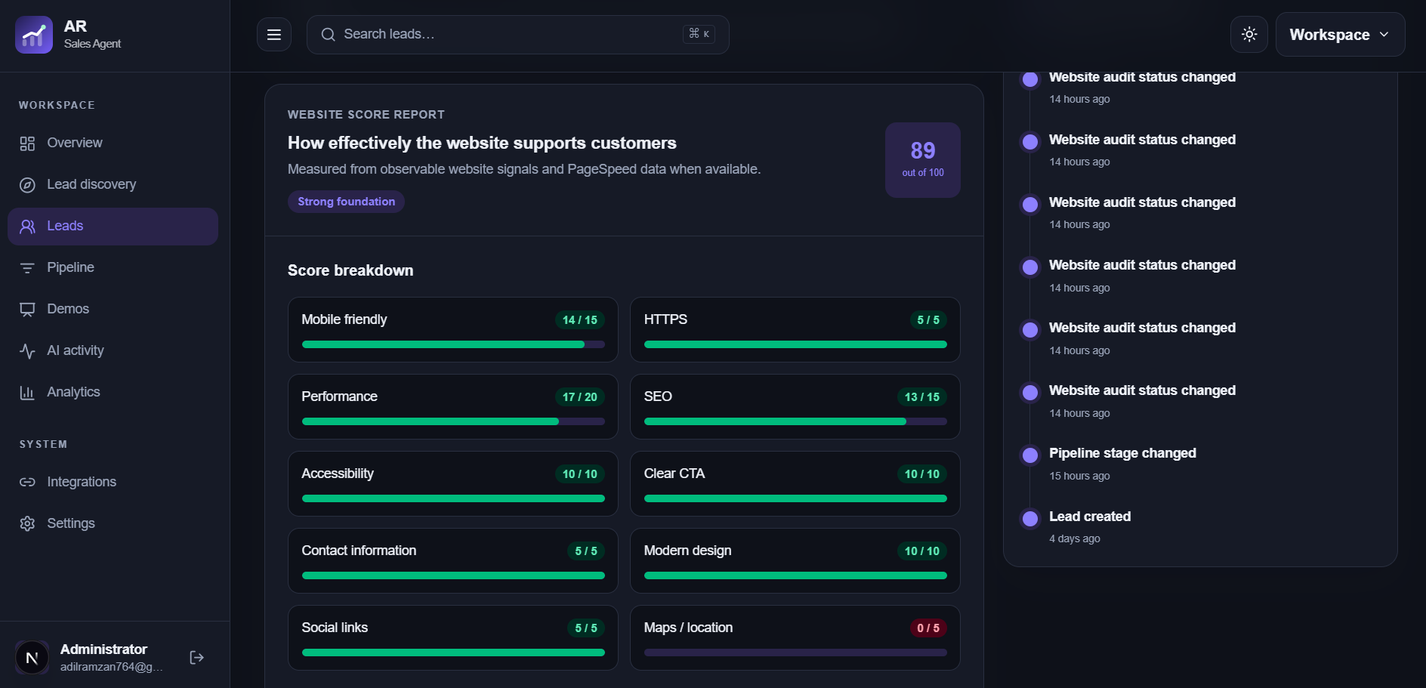
Task: Click the Maps / location 0 / 5 badge
Action: (928, 628)
